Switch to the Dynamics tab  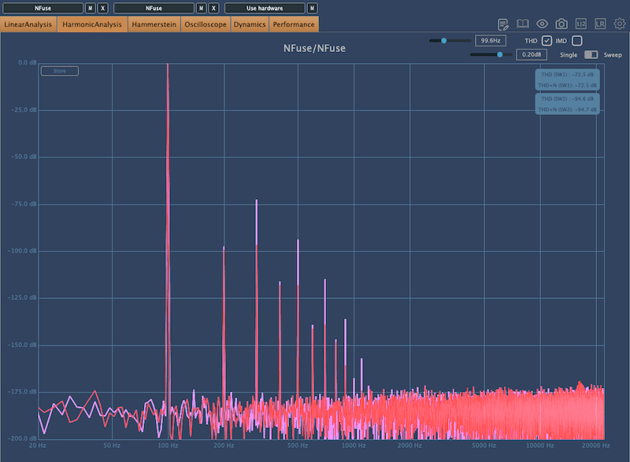tap(250, 24)
